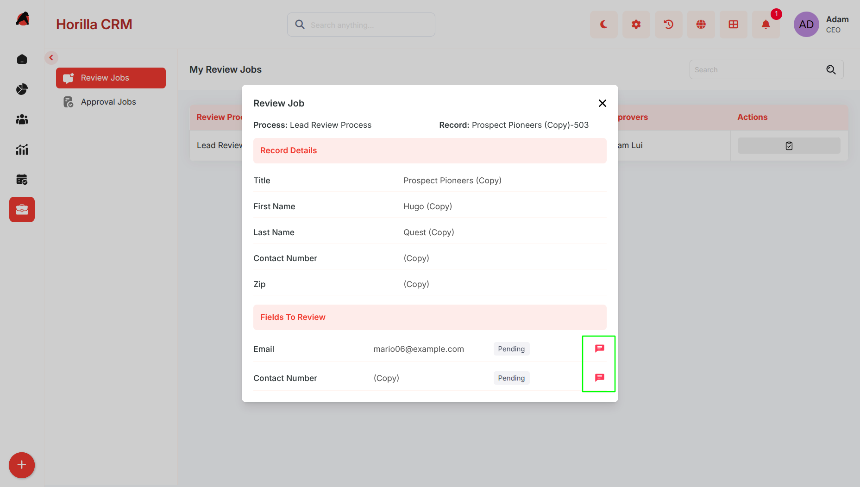Click the Fields To Review section header

point(430,317)
